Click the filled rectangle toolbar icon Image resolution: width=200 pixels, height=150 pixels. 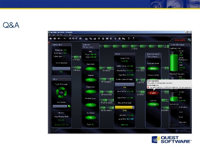coord(107,39)
